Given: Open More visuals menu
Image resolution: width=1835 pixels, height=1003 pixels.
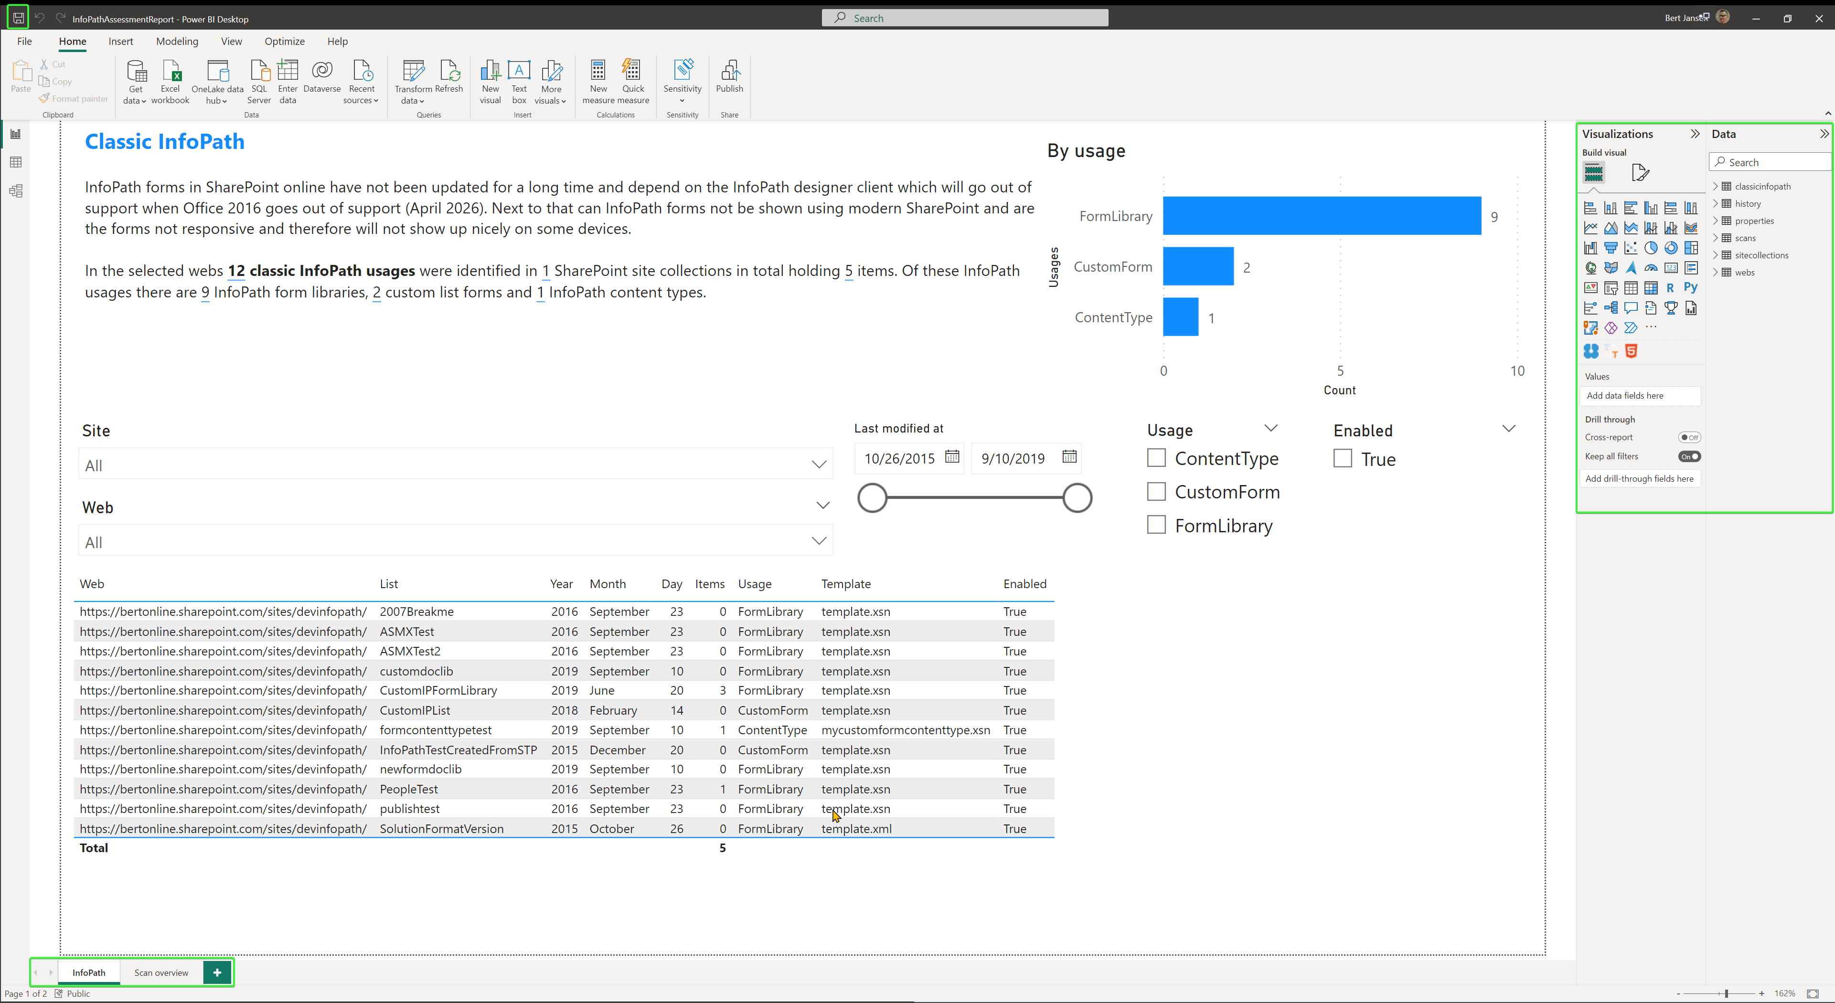Looking at the screenshot, I should point(551,81).
